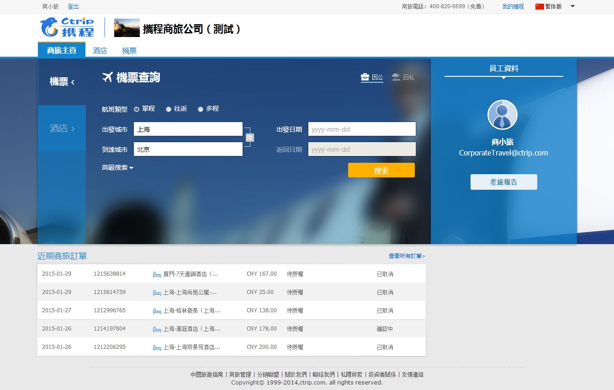The height and width of the screenshot is (390, 614).
Task: Click hotel bed icon for order 1212206295
Action: (x=157, y=347)
